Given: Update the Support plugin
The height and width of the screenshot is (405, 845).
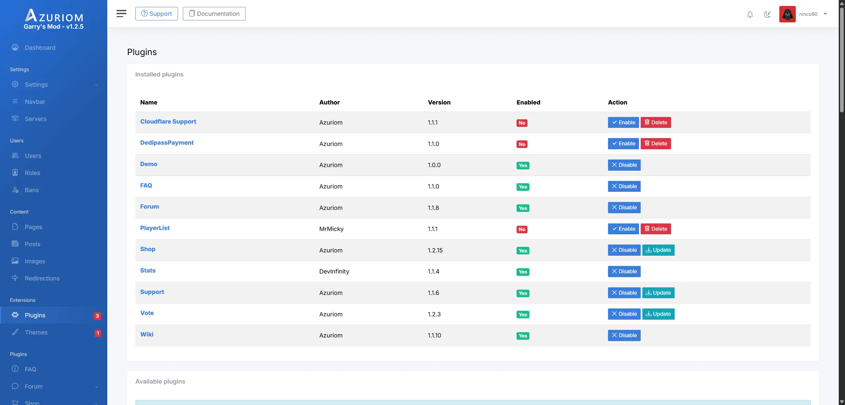Looking at the screenshot, I should [659, 293].
